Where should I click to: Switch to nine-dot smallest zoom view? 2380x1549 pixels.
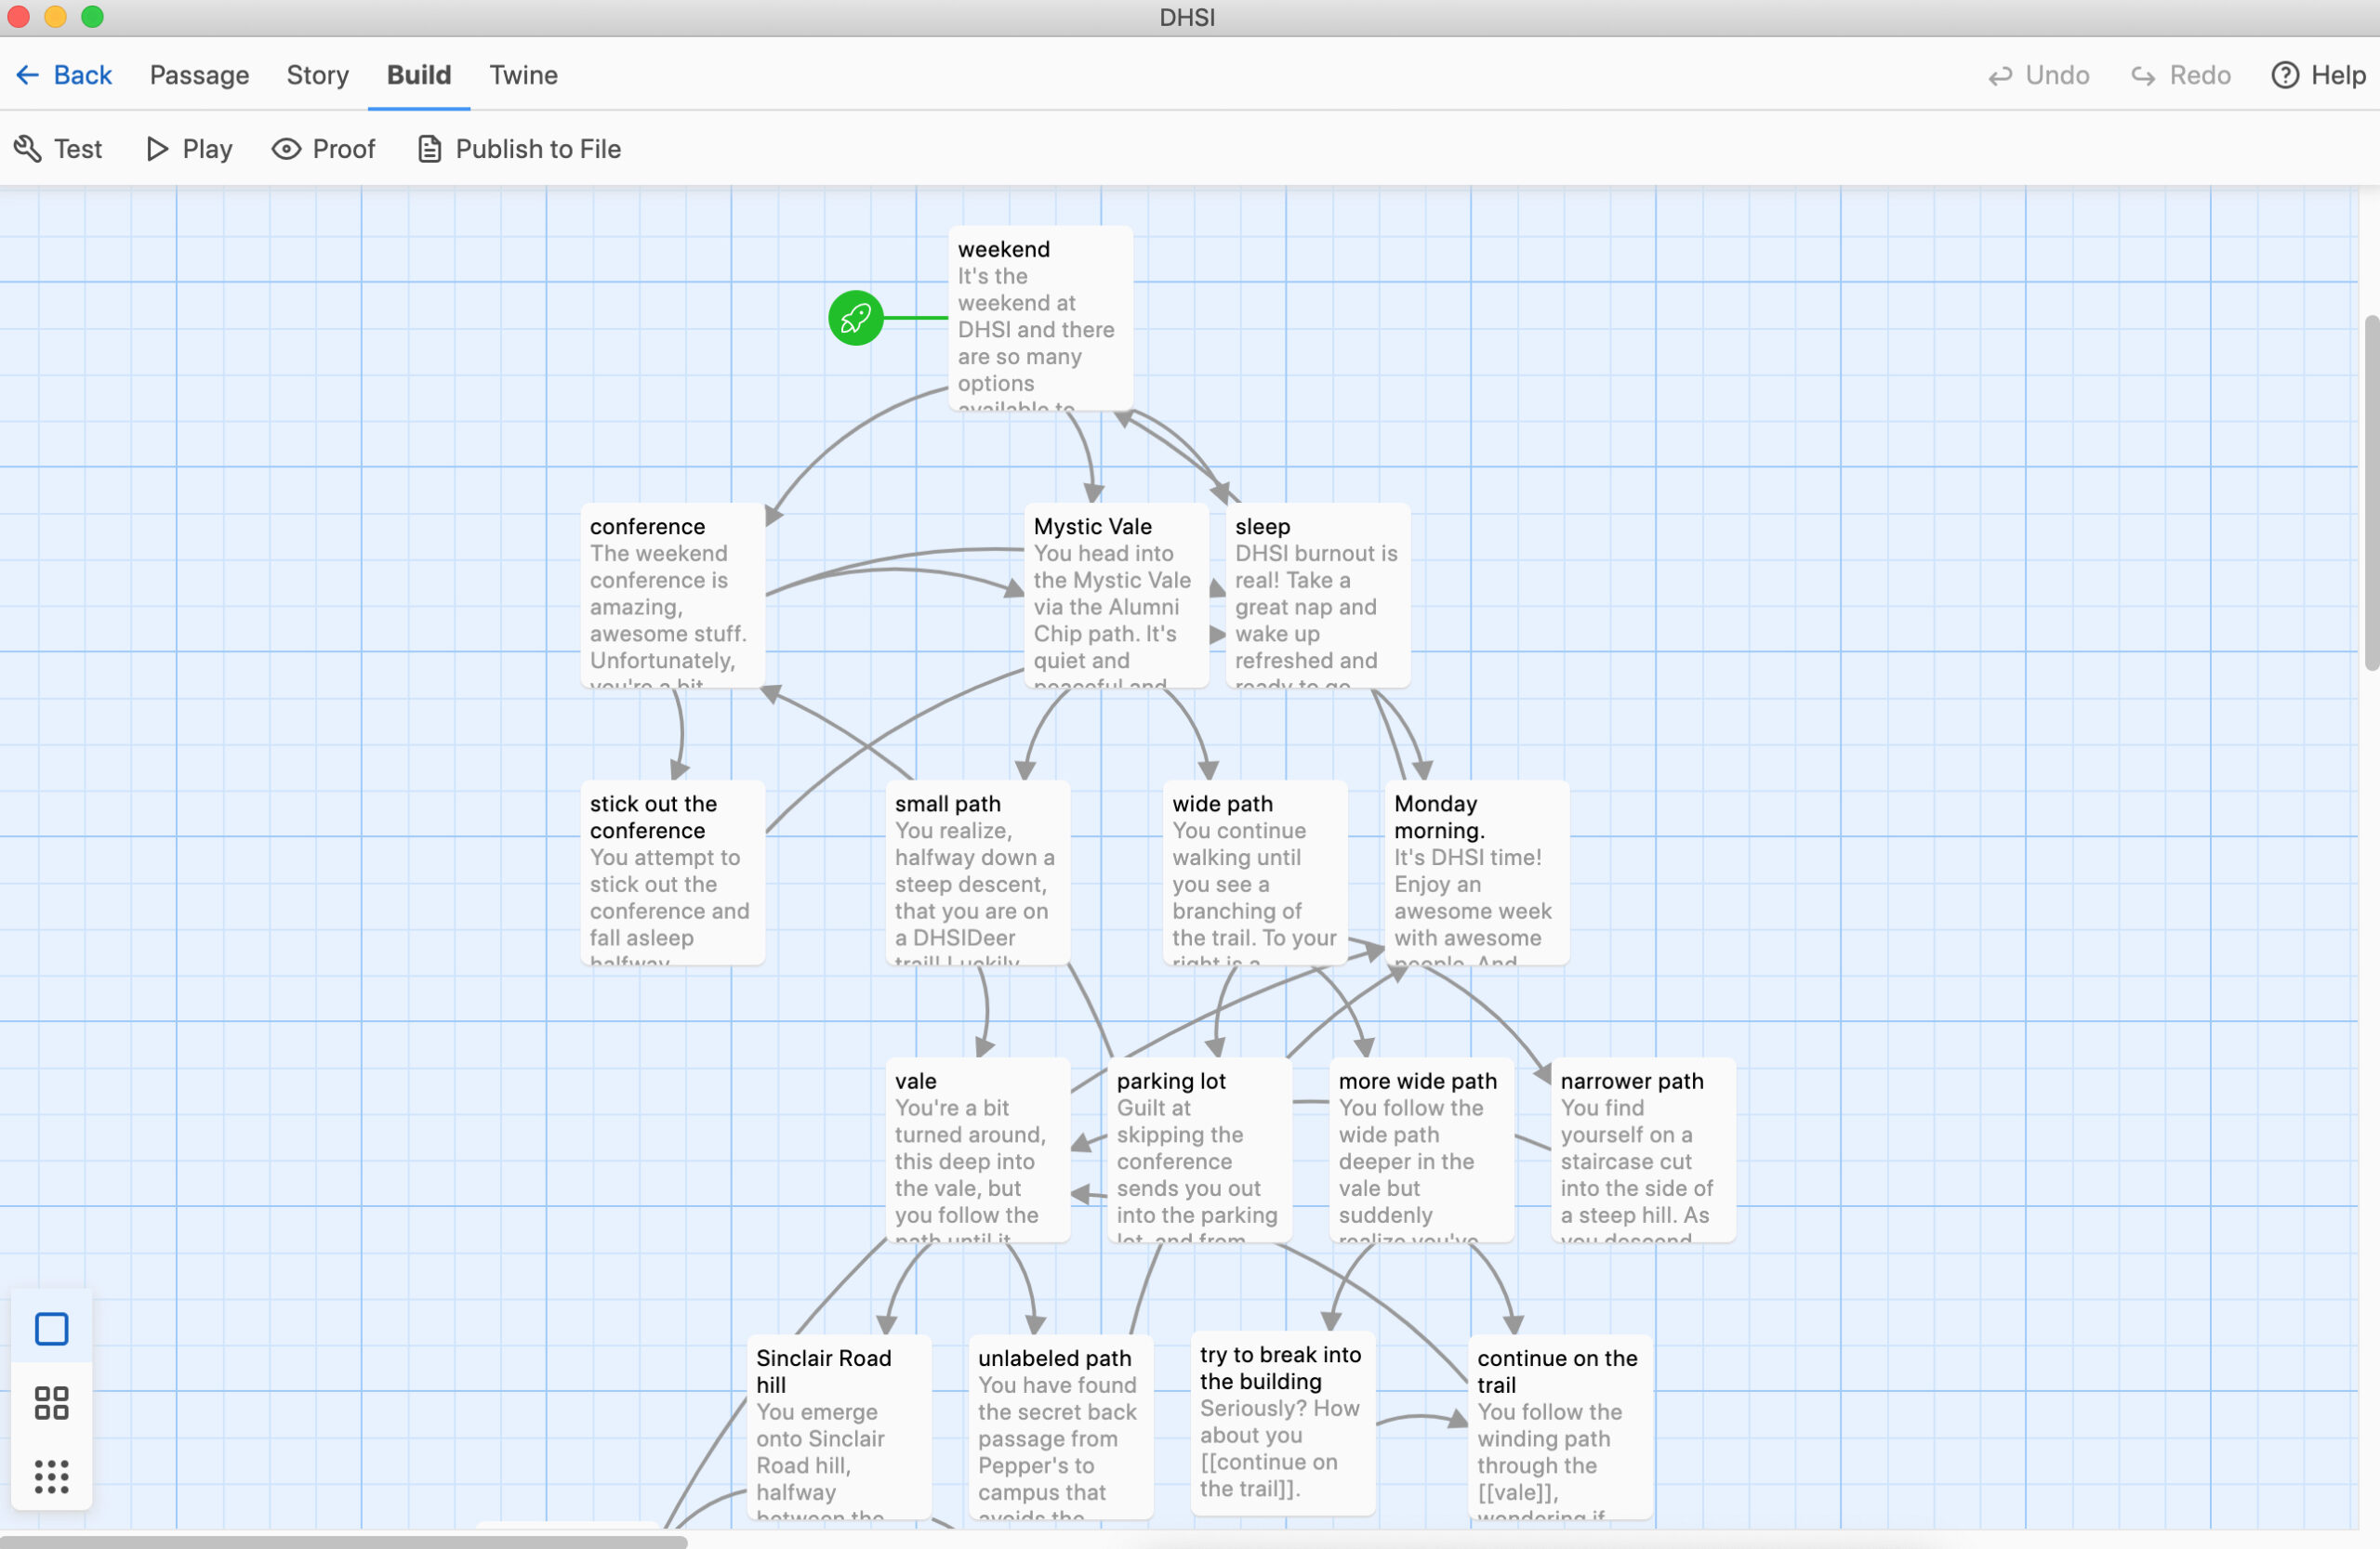point(51,1476)
